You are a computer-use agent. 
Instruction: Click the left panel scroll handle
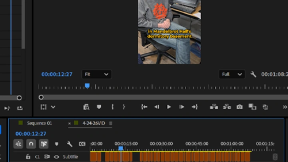coord(19,98)
